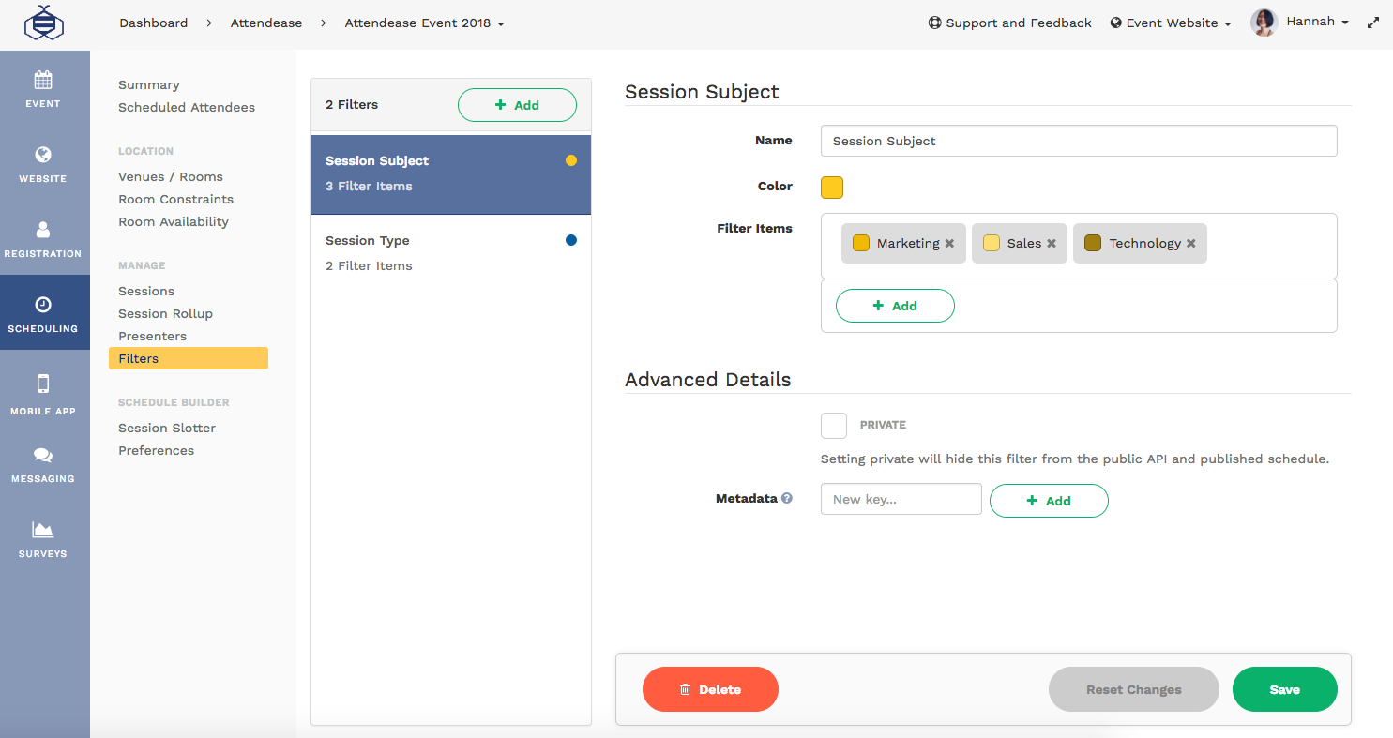
Task: Click the Save button
Action: coord(1285,689)
